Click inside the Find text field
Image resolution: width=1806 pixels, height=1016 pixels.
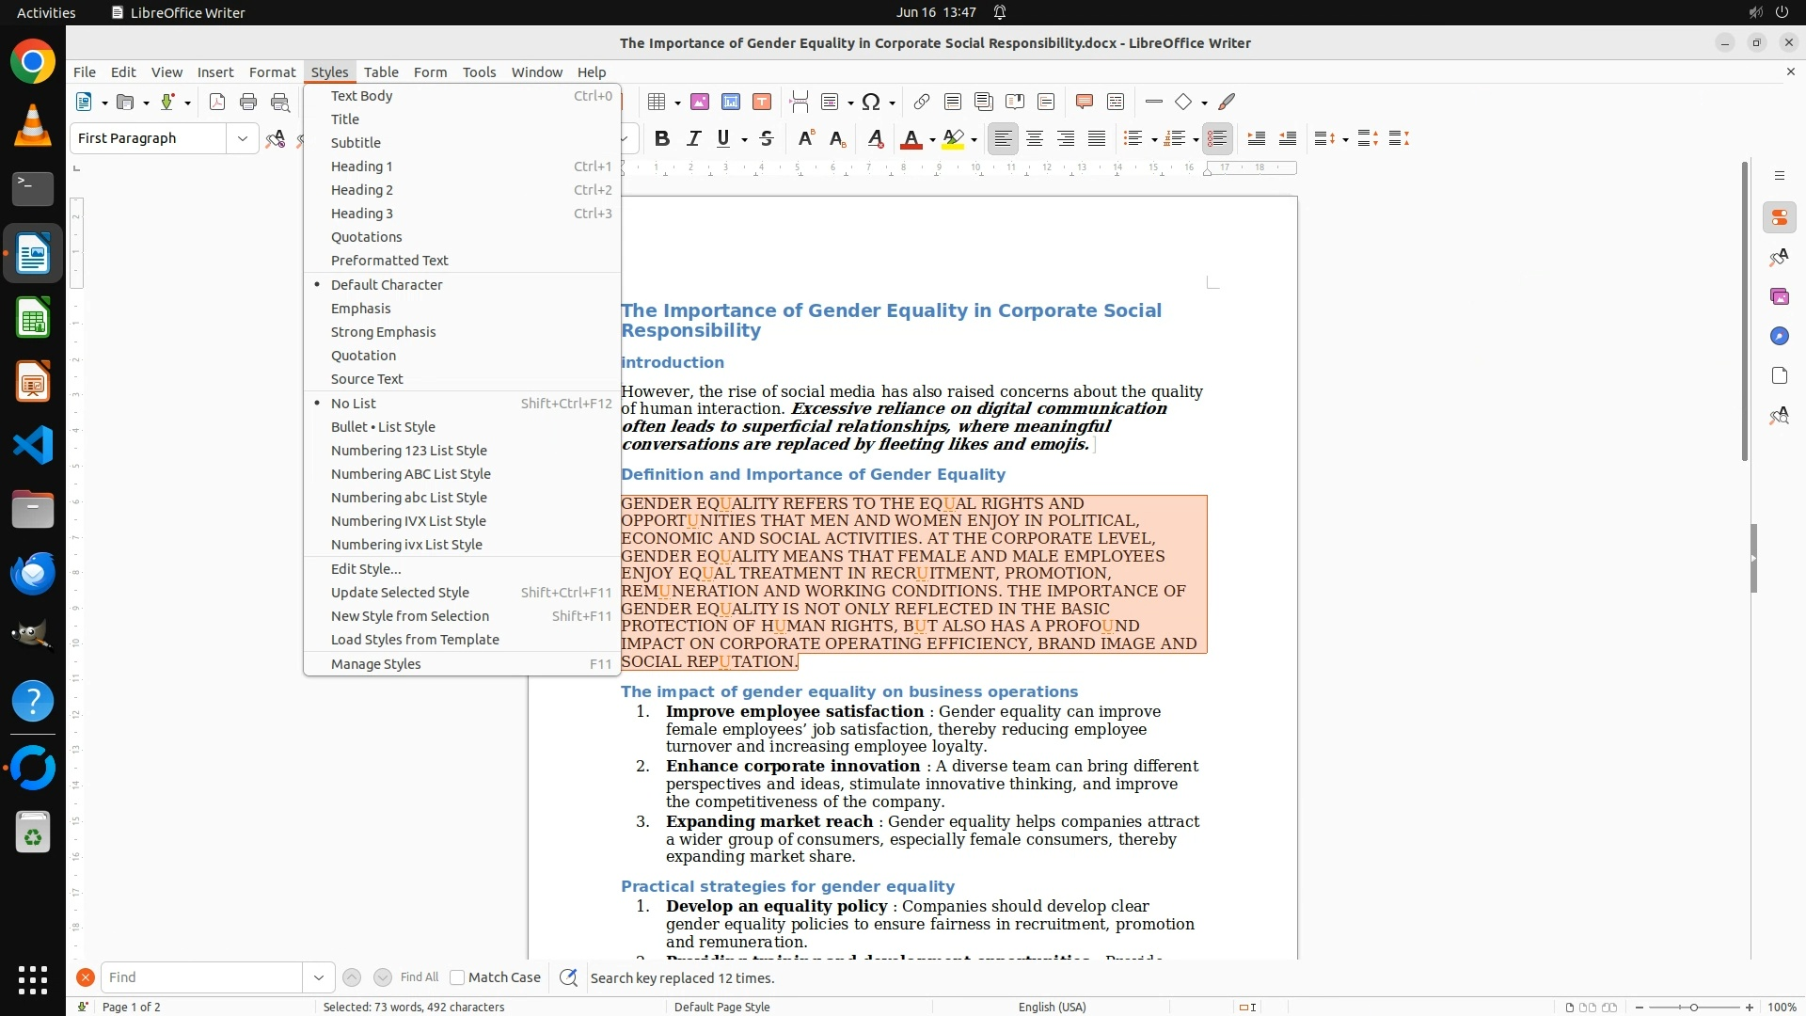(x=200, y=977)
